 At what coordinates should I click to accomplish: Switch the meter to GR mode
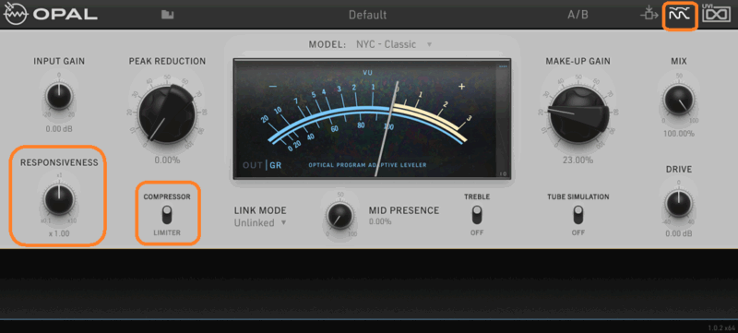(x=275, y=165)
